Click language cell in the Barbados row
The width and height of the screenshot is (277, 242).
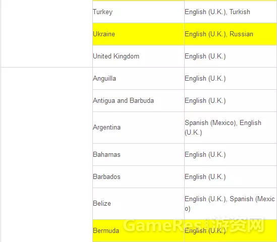[231, 176]
